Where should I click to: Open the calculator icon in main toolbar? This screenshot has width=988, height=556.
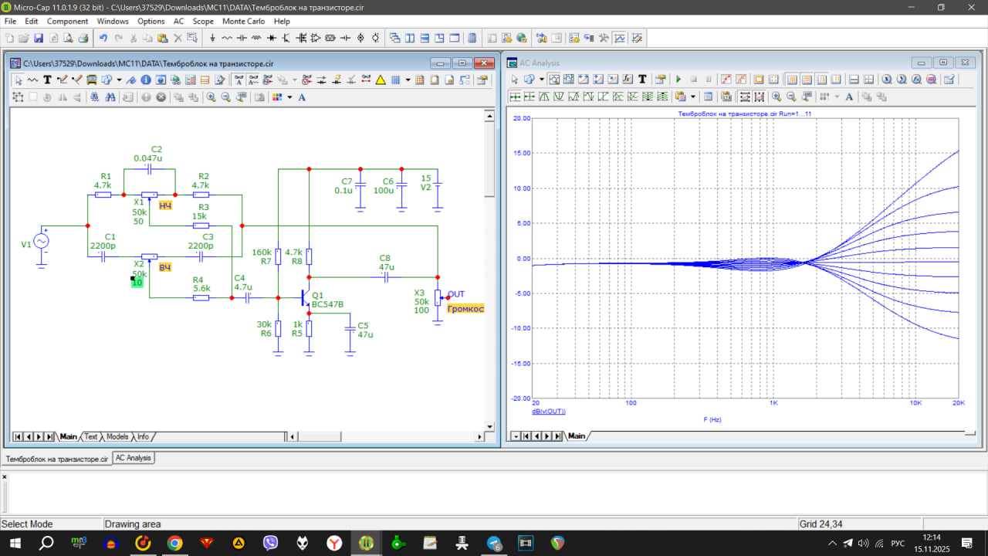pos(473,38)
